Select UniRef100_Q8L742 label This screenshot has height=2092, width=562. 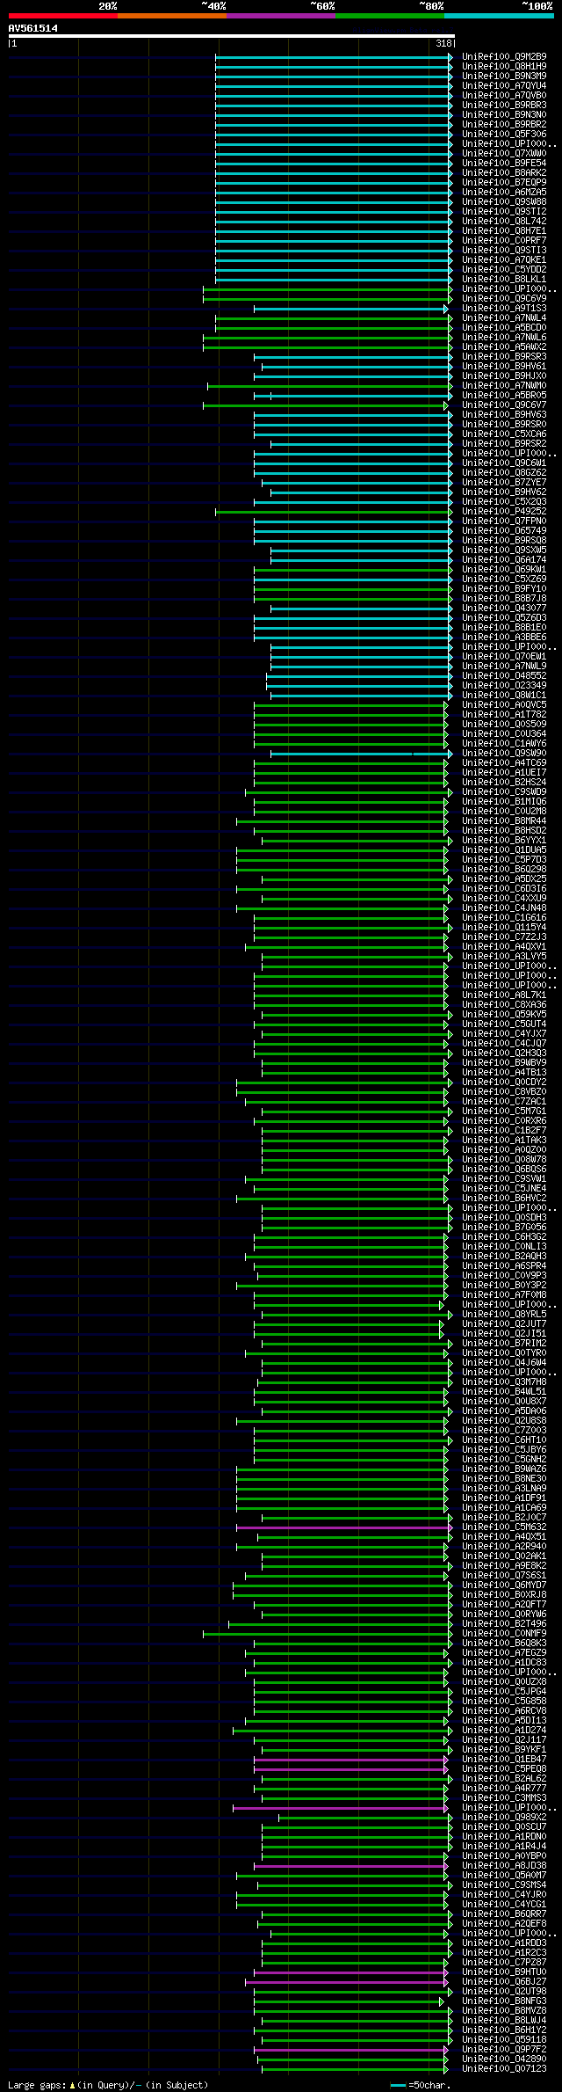tap(504, 222)
